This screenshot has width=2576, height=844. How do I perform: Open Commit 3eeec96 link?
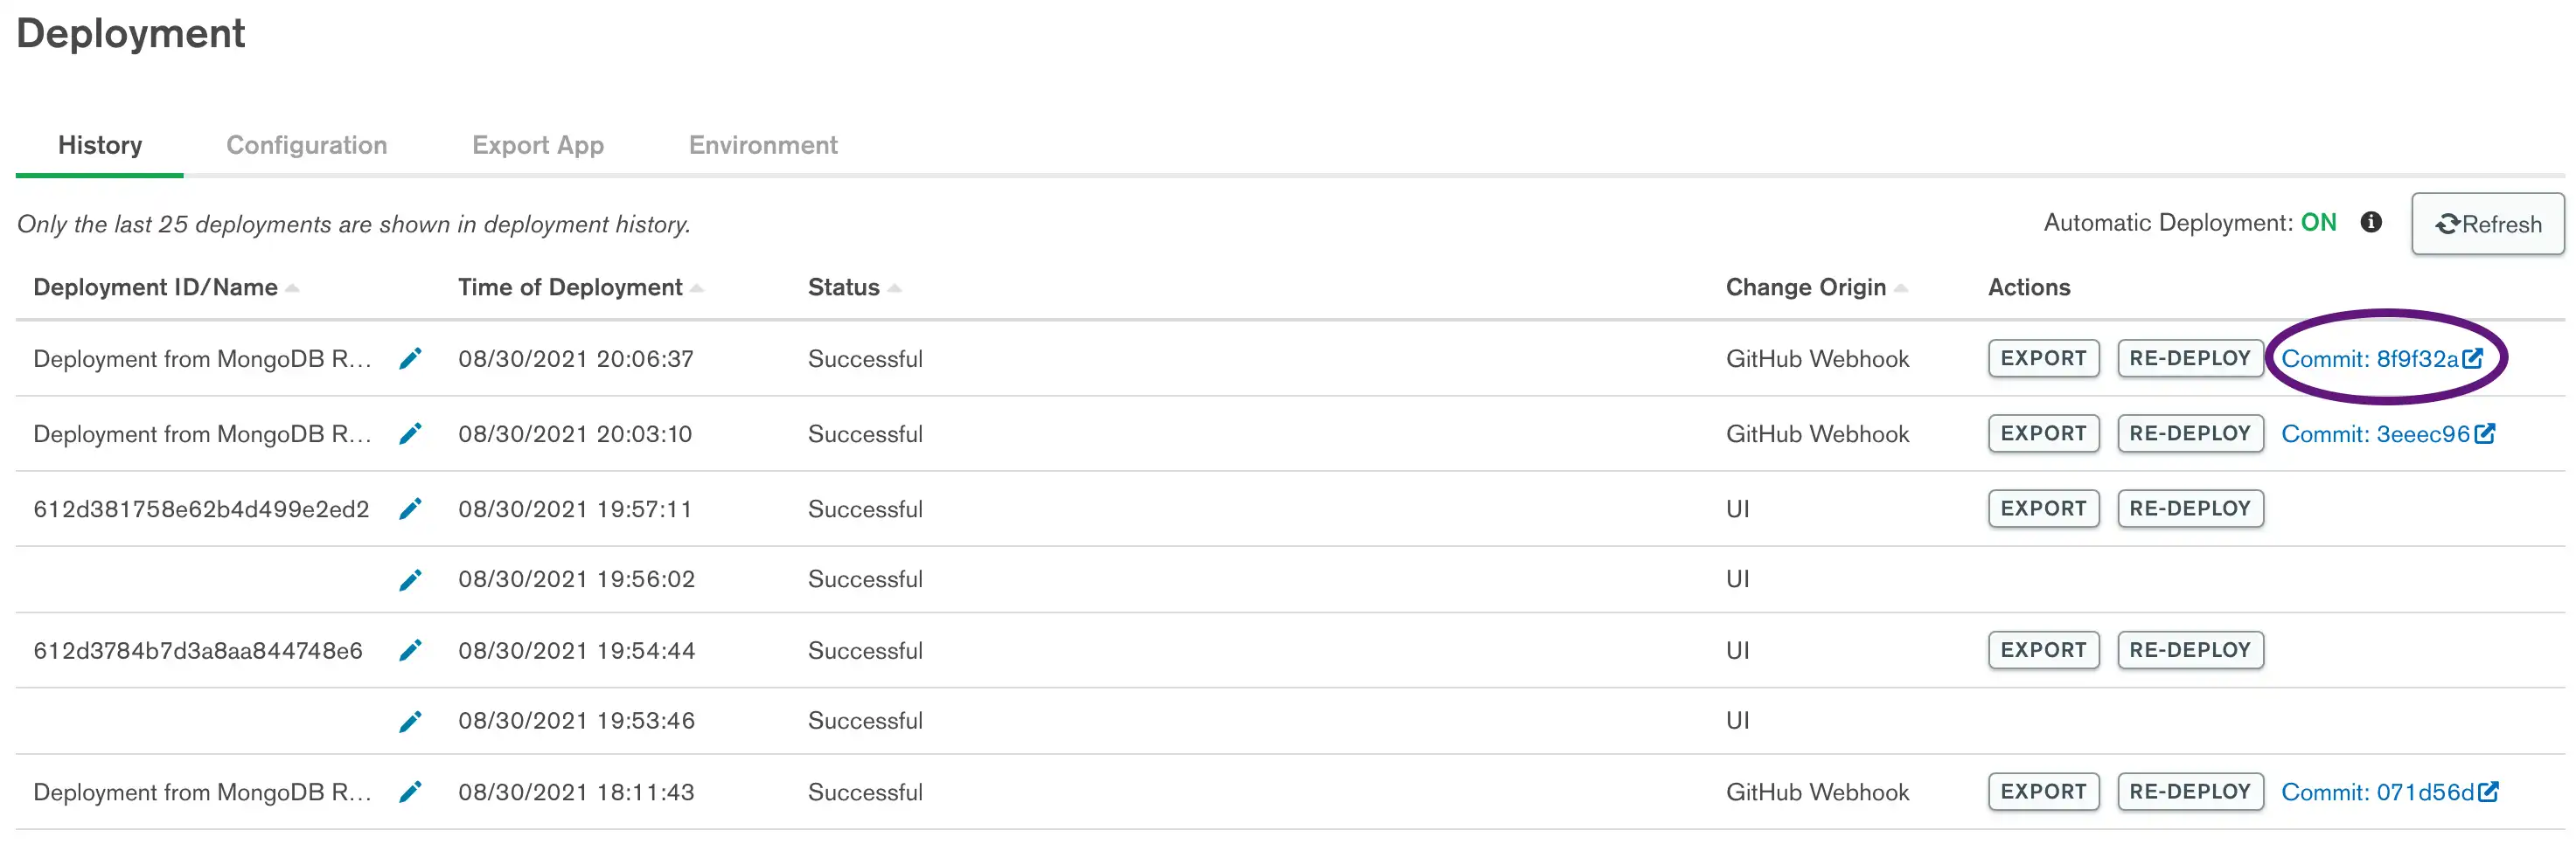click(2387, 433)
